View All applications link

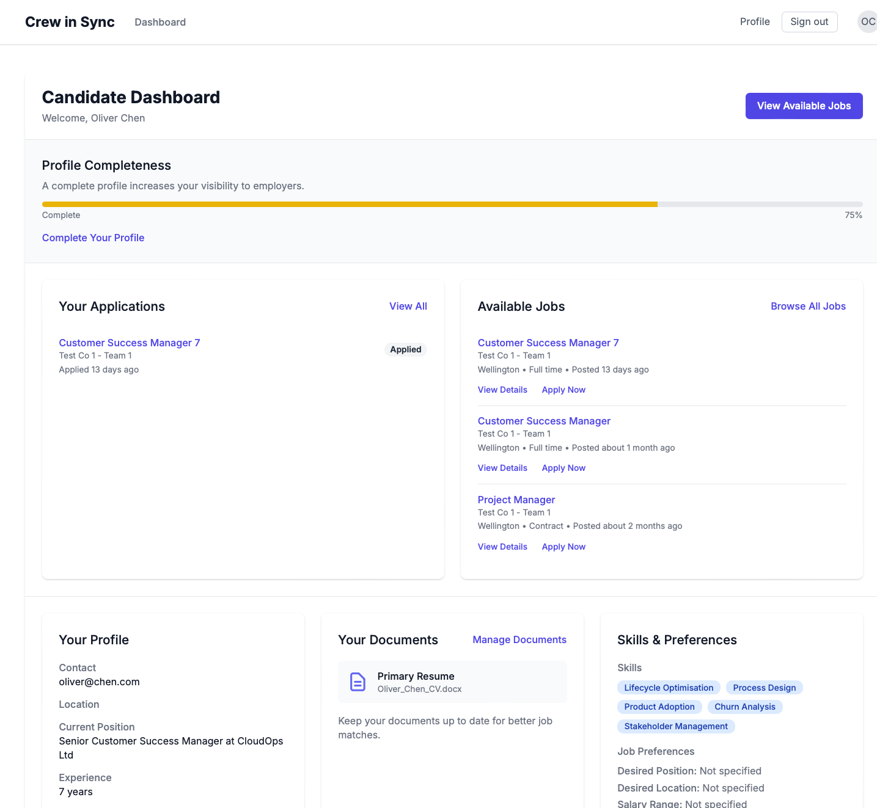(408, 306)
